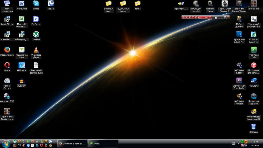This screenshot has height=148, width=263.
Task: Skip to next track in player widget
Action: (x=196, y=17)
